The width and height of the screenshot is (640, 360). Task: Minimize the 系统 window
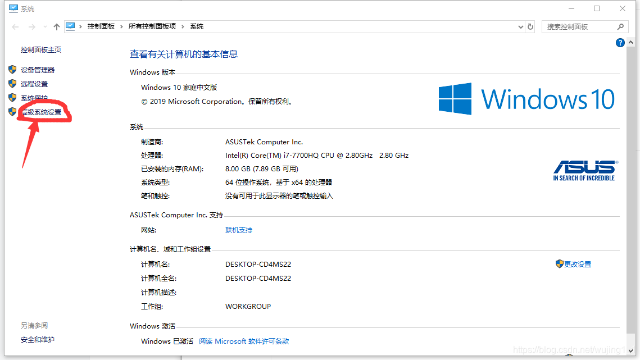[x=571, y=8]
